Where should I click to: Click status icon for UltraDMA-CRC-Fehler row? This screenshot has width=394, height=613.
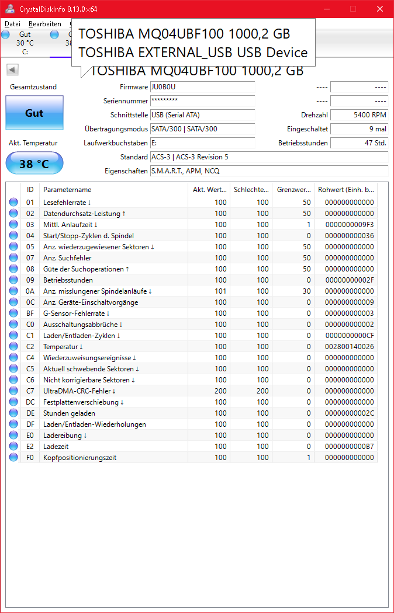[x=13, y=391]
